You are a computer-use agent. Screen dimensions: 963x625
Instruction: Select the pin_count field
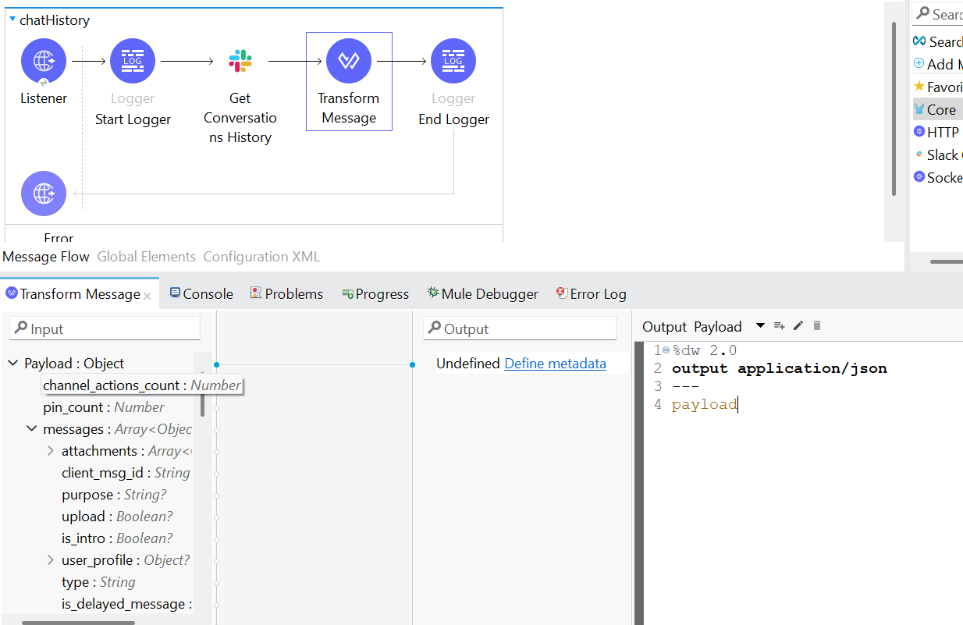(x=104, y=407)
